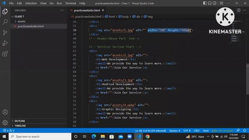Click the split editor right icon

click(238, 10)
